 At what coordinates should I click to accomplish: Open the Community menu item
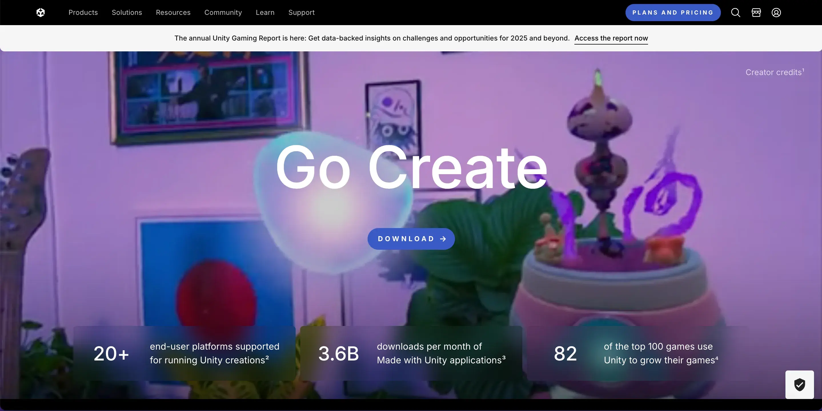pyautogui.click(x=223, y=13)
